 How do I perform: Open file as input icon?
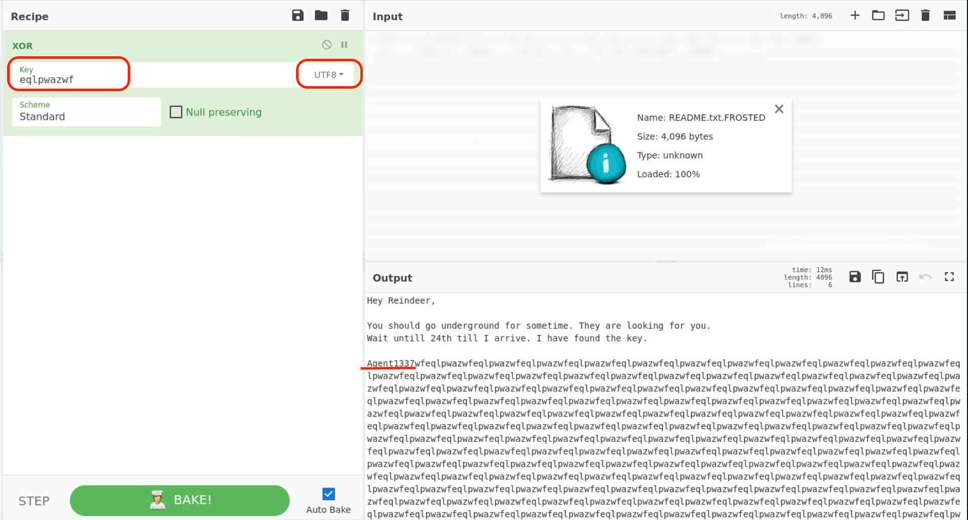click(x=902, y=16)
